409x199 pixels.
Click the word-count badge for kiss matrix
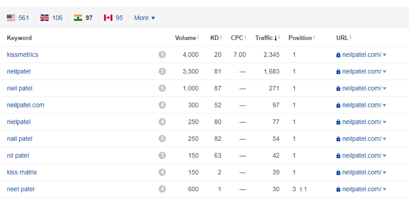162,172
